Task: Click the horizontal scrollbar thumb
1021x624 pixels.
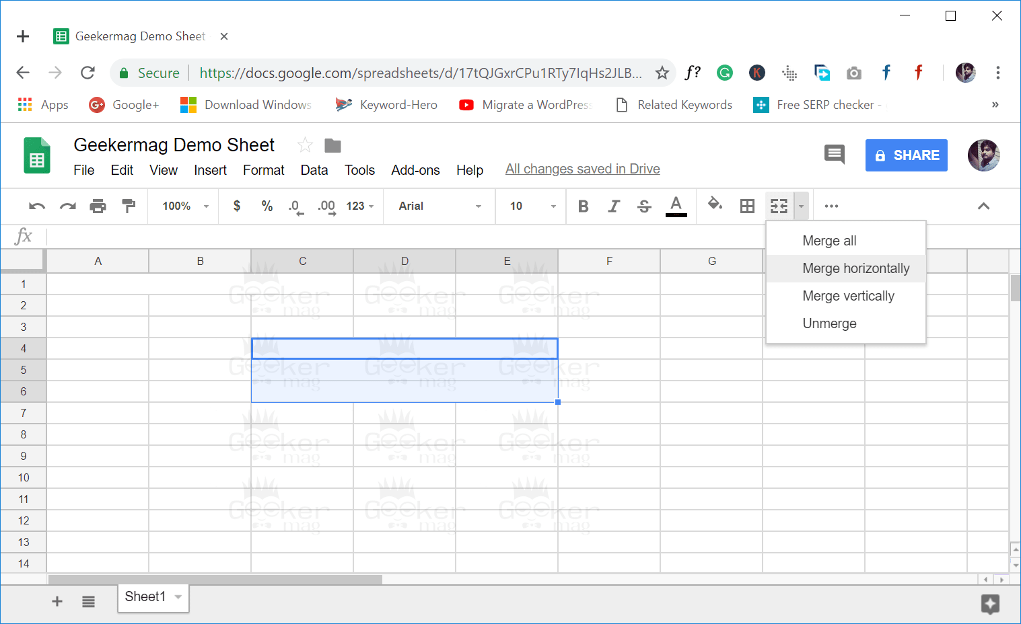Action: [x=215, y=580]
